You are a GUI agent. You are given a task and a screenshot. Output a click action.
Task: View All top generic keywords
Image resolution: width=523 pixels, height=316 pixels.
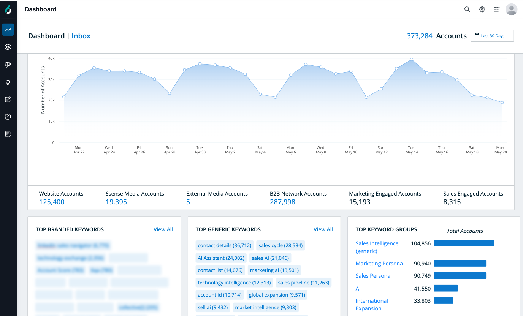[x=323, y=229]
